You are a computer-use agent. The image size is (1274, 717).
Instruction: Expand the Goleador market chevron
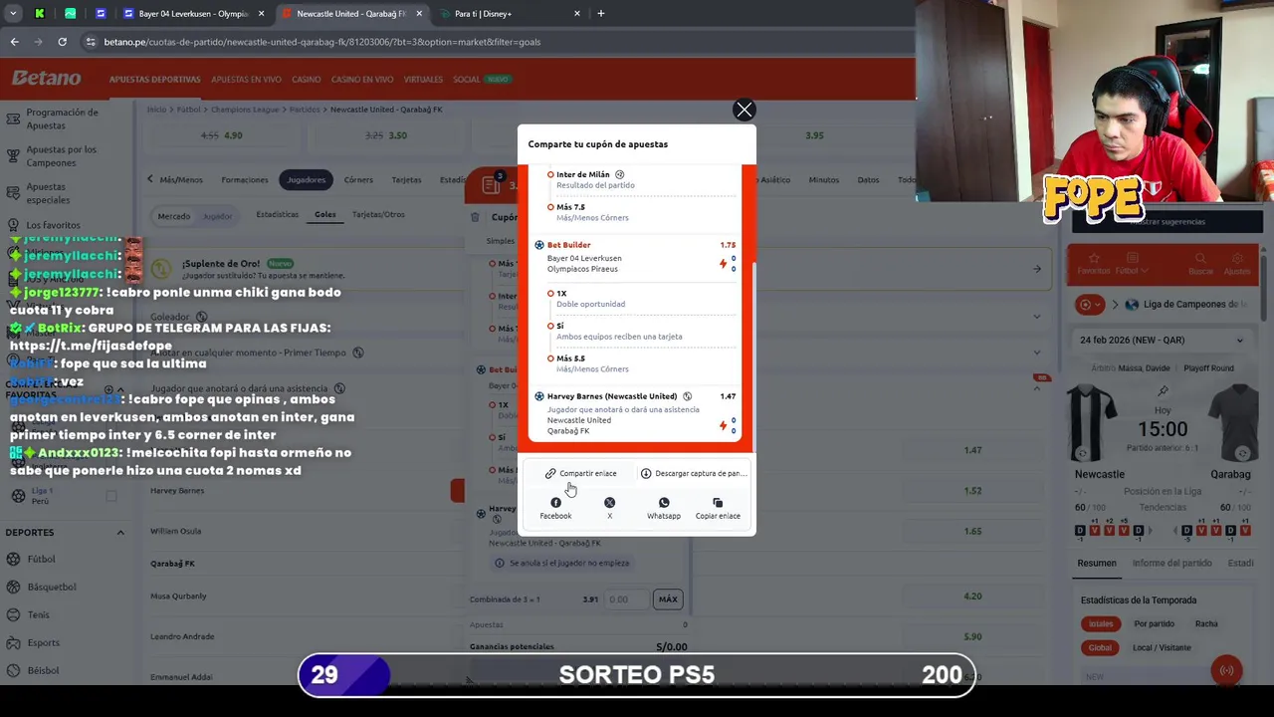tap(1036, 317)
